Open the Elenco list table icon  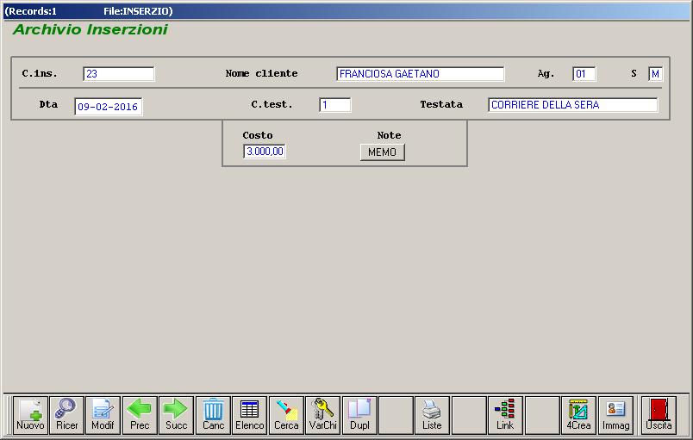[x=250, y=415]
